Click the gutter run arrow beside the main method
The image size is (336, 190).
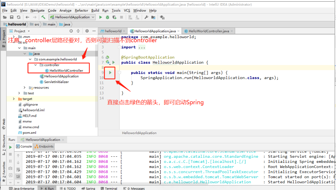pos(110,72)
